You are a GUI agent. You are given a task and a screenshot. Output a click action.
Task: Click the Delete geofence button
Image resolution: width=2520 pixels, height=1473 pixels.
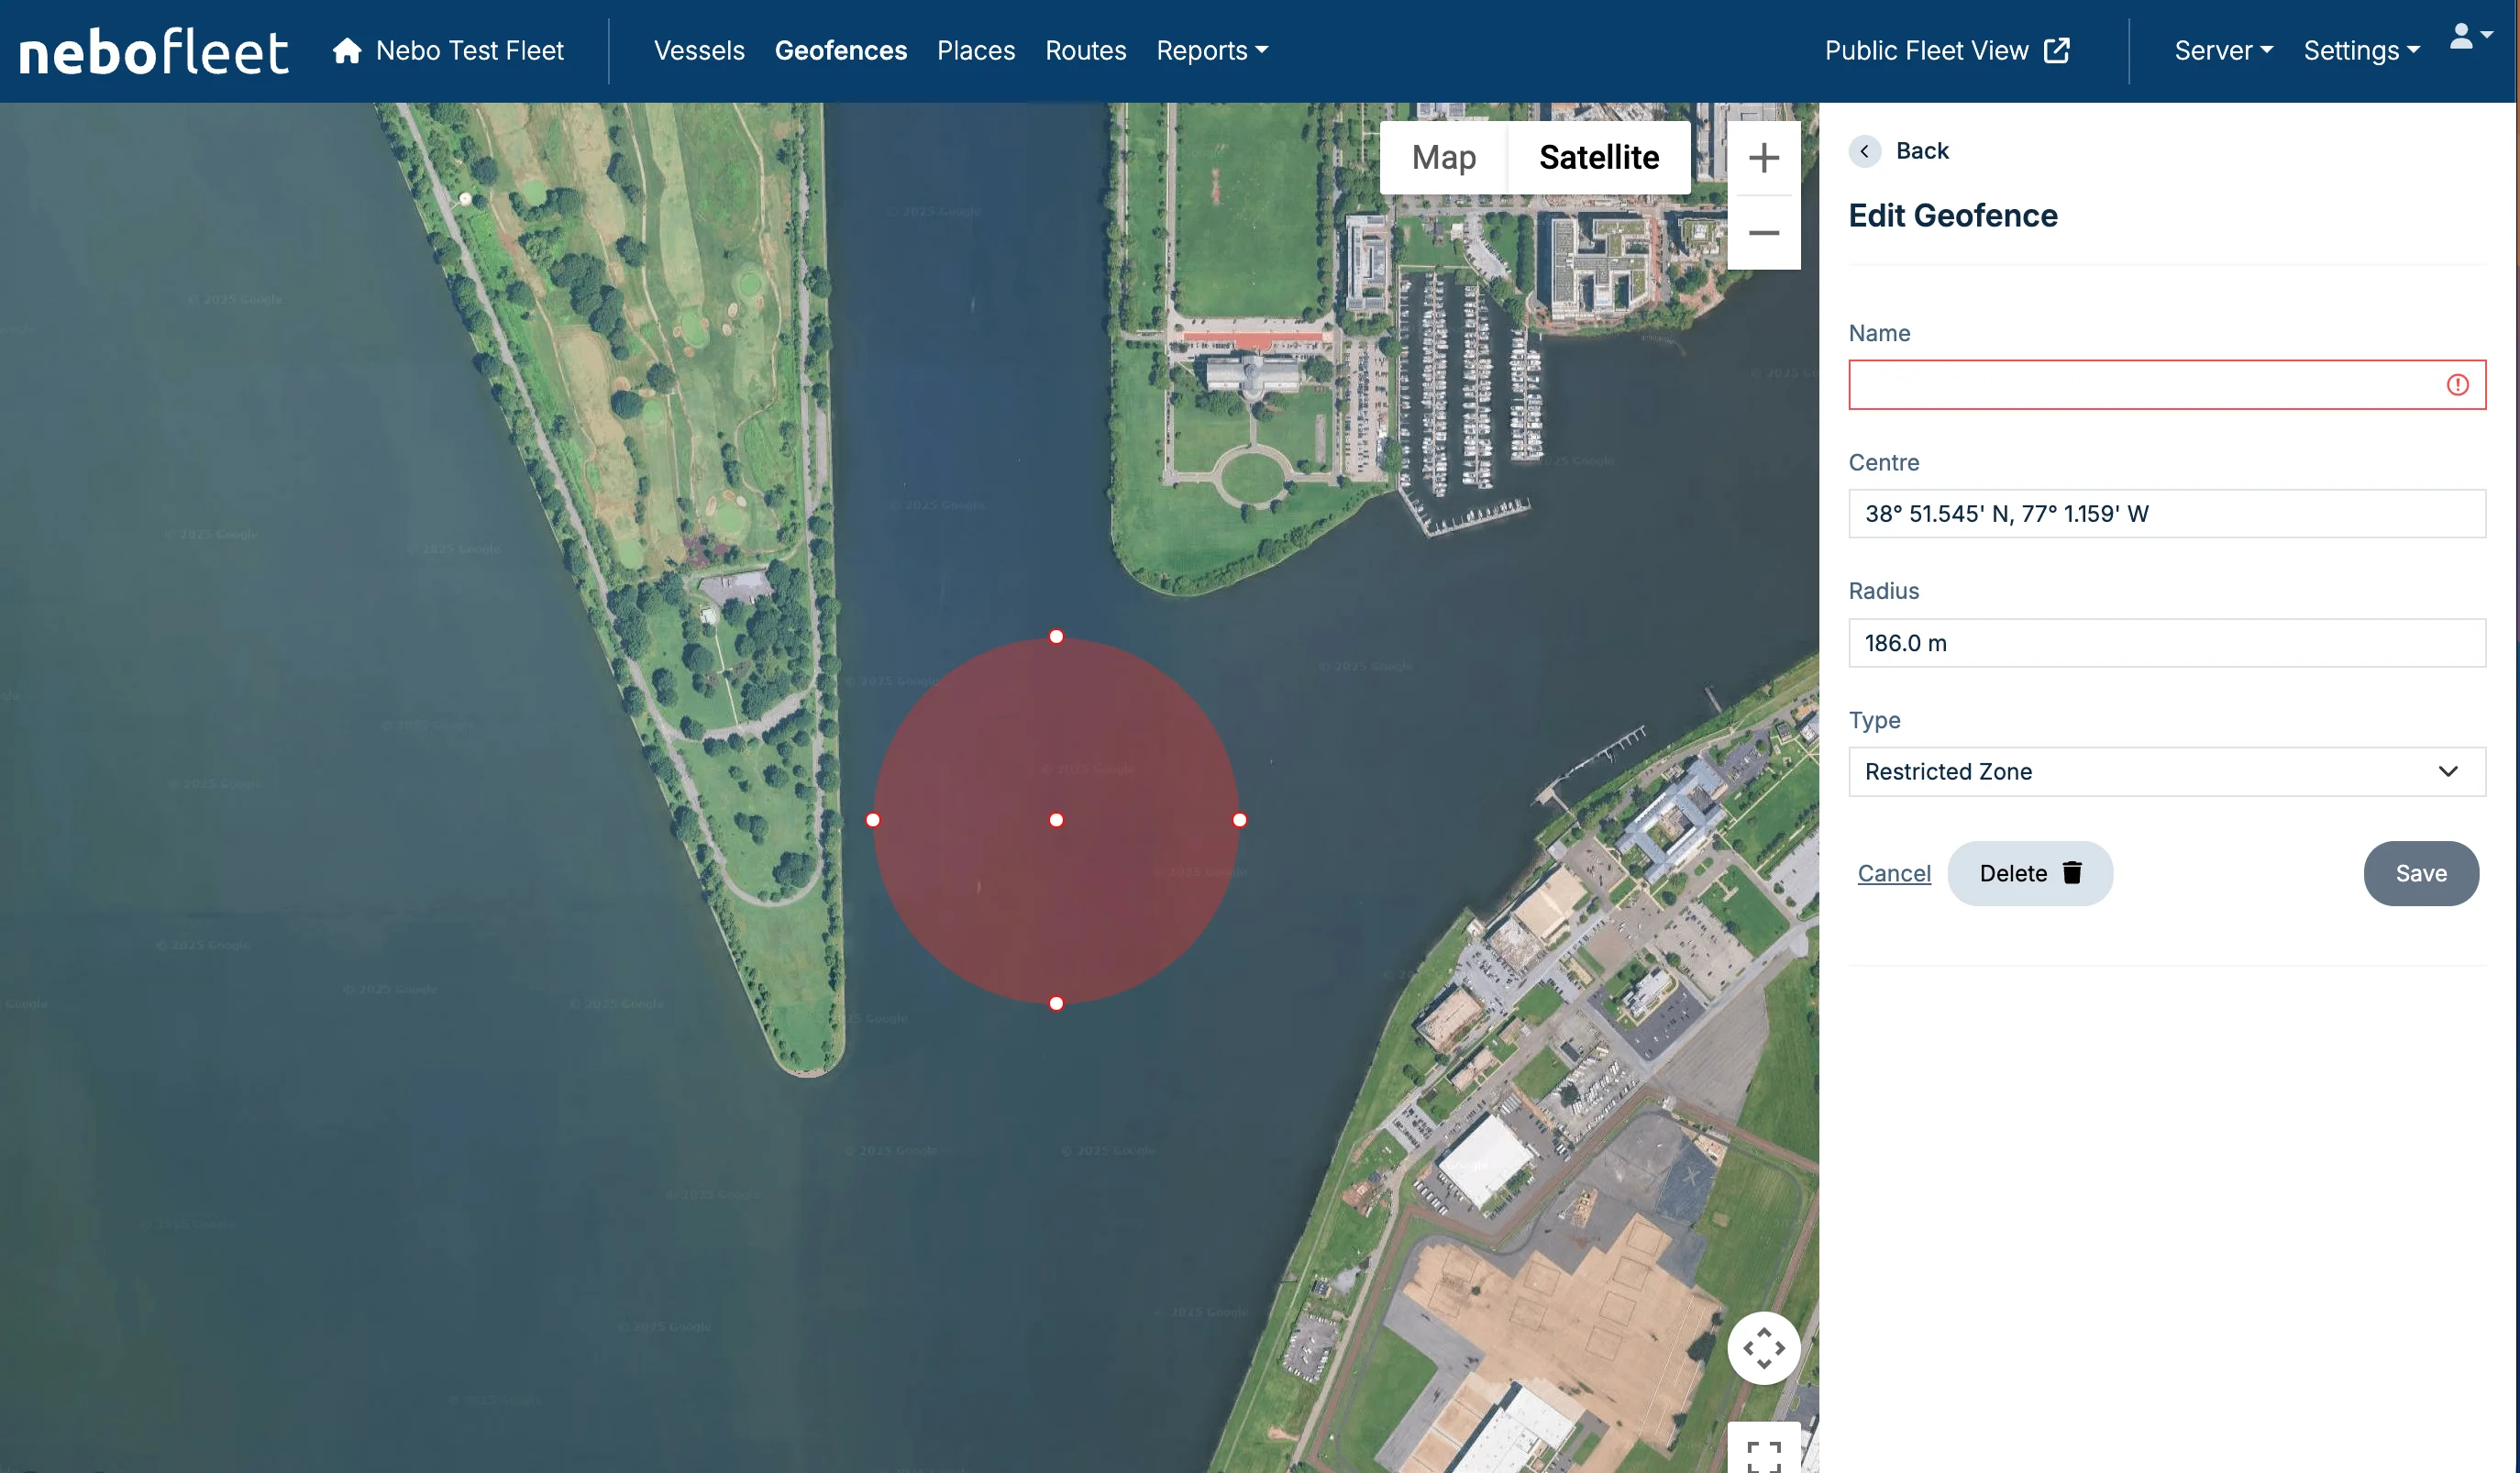coord(2029,873)
